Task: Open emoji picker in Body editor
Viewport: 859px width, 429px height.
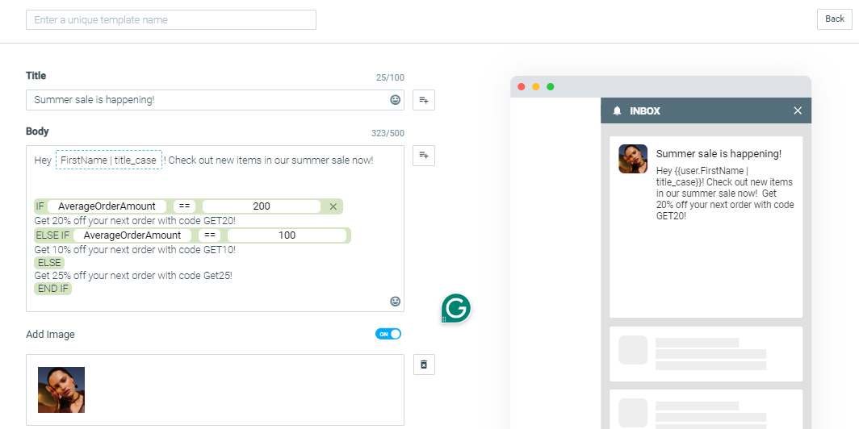Action: tap(395, 302)
